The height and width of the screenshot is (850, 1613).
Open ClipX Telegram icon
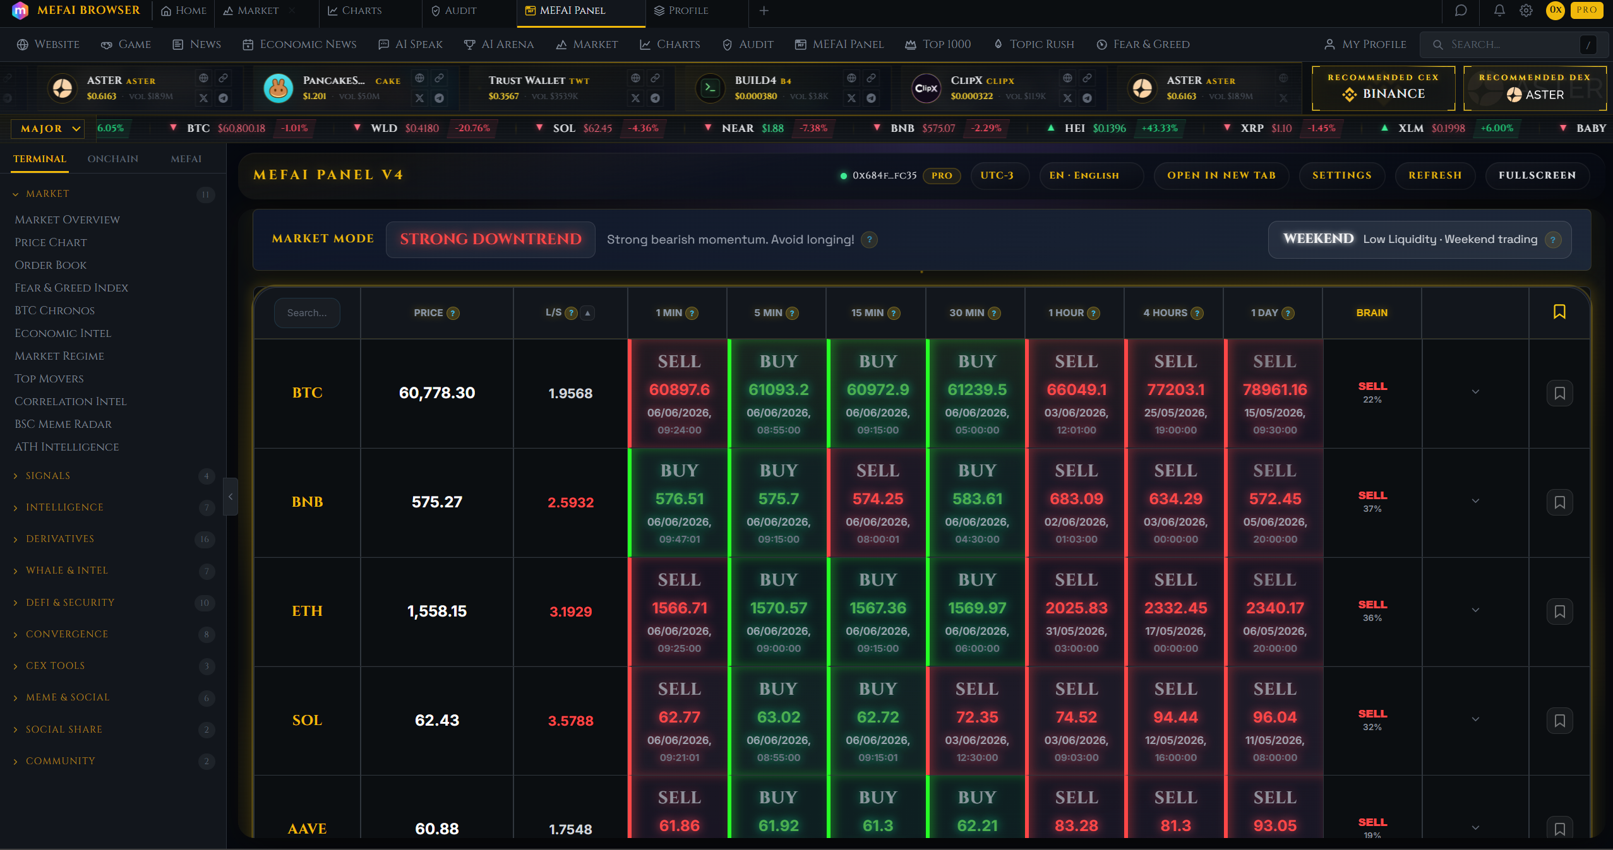point(1087,98)
